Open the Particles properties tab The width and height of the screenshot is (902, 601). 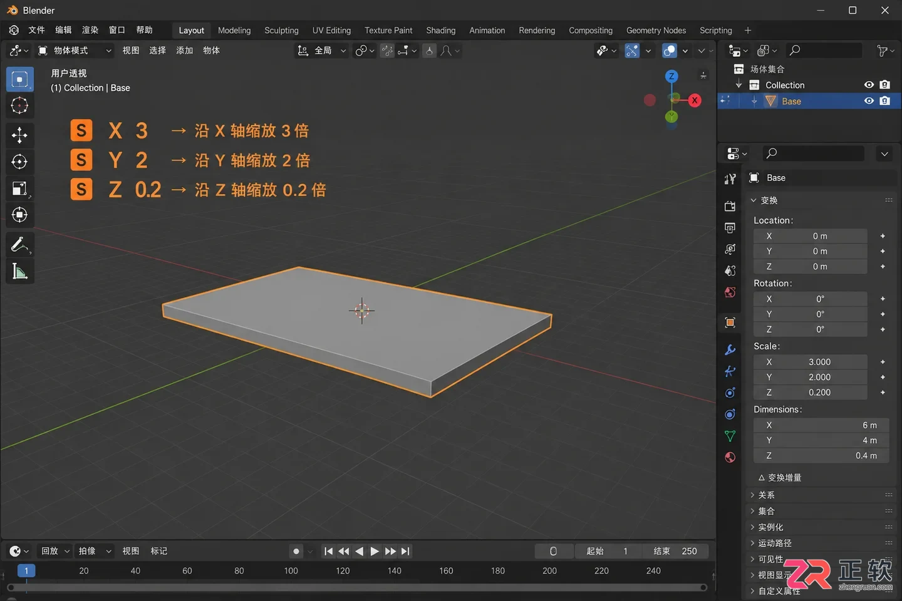pyautogui.click(x=730, y=371)
